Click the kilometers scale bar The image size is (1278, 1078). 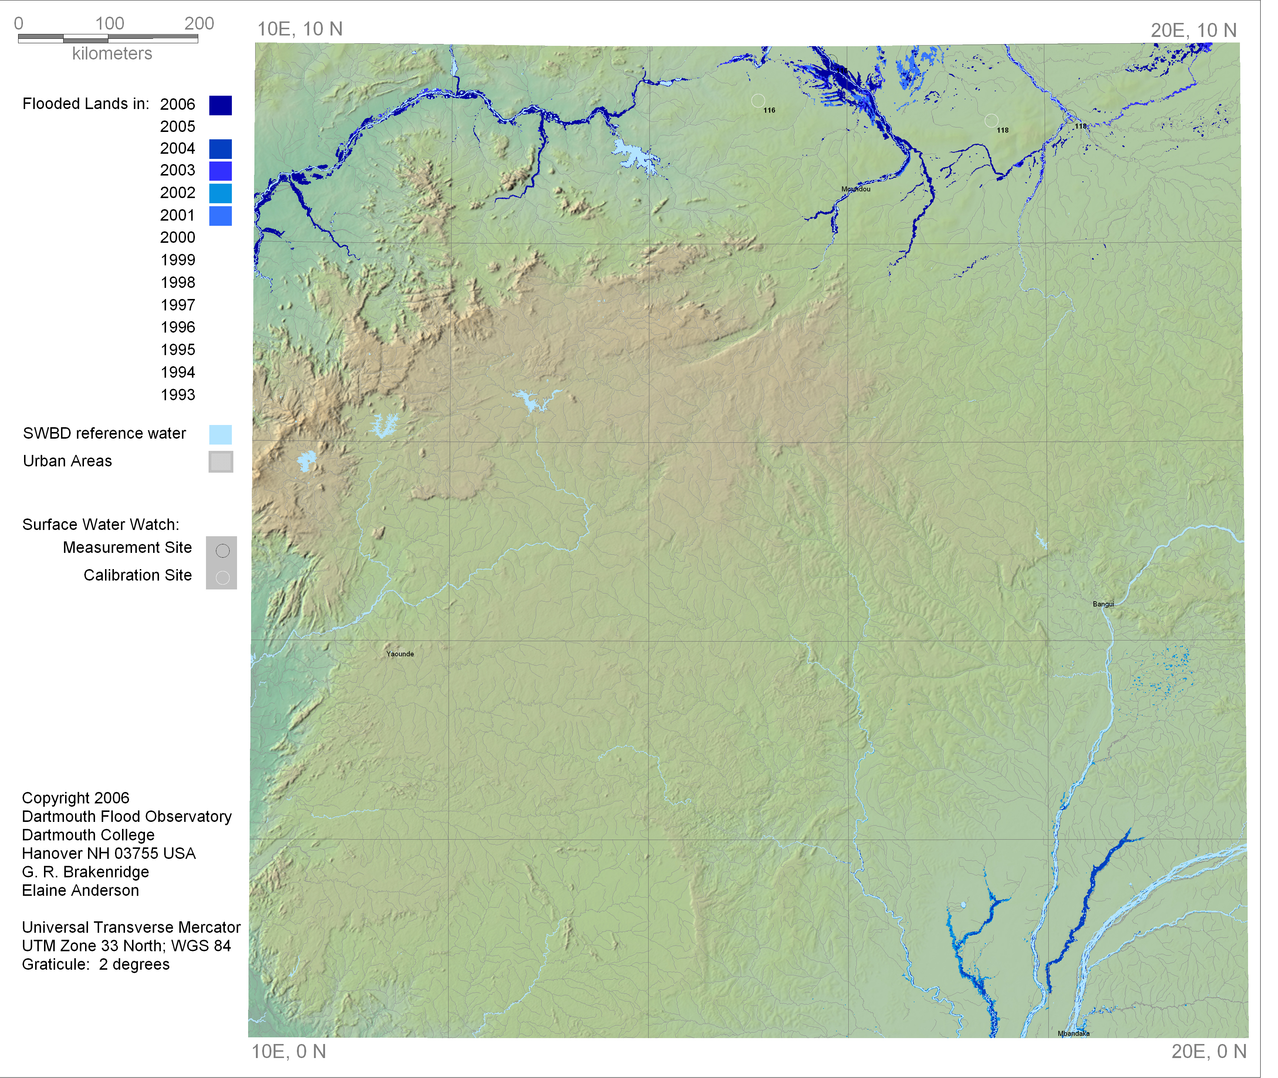pos(108,38)
